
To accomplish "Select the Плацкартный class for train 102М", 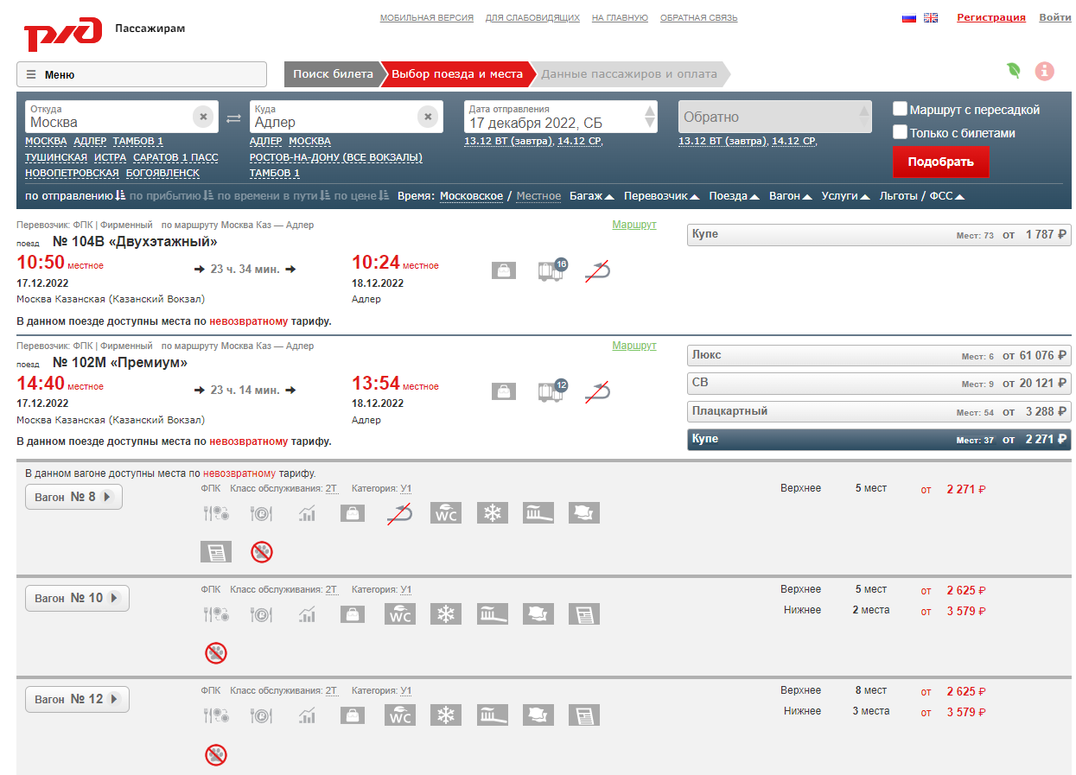I will coord(878,411).
